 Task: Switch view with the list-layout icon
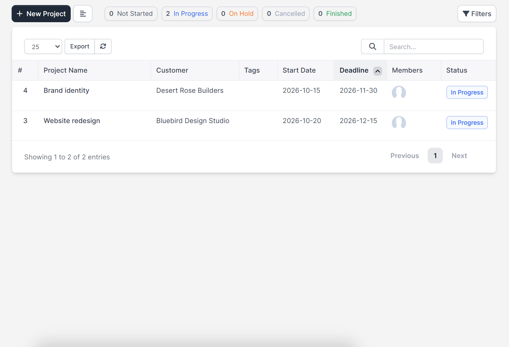[83, 14]
